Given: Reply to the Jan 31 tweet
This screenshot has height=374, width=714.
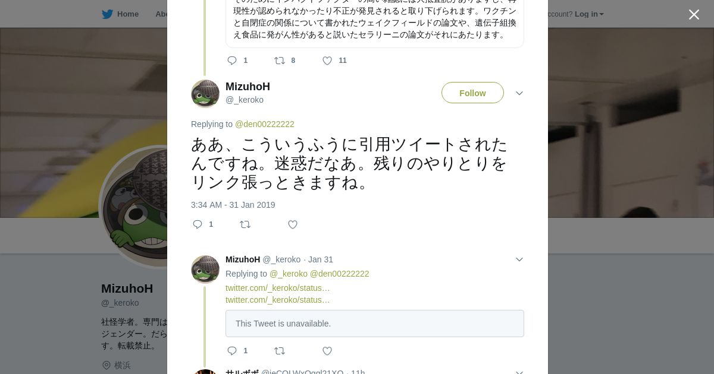Looking at the screenshot, I should point(233,351).
